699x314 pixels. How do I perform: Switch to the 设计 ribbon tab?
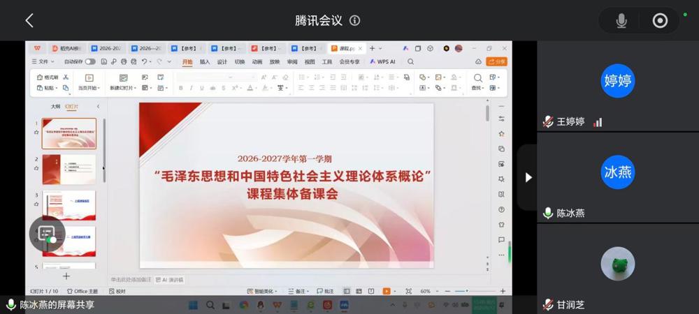[222, 62]
